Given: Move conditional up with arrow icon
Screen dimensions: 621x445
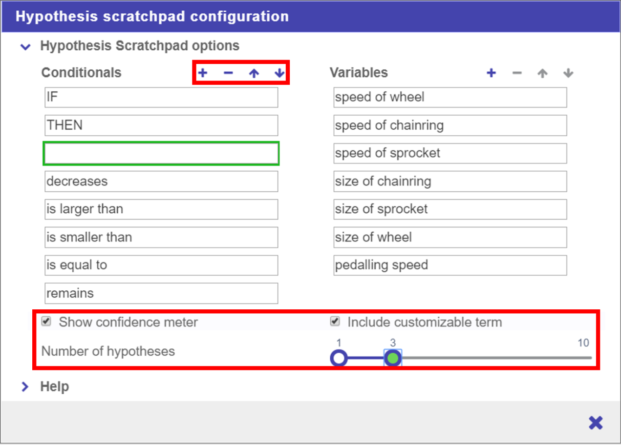Looking at the screenshot, I should [254, 73].
